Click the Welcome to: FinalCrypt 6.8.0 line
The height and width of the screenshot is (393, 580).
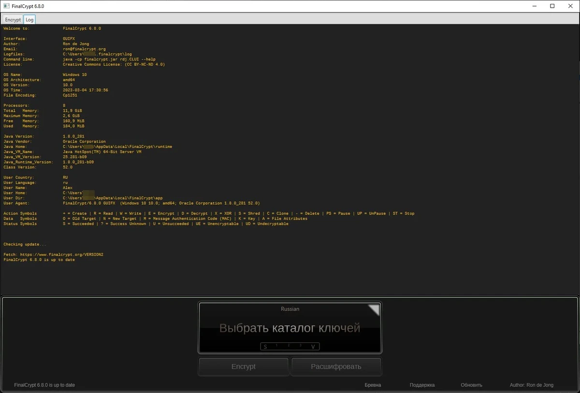[x=52, y=28]
